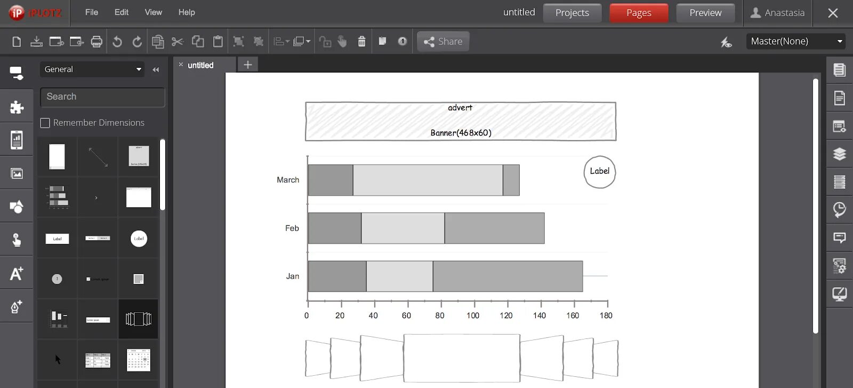Select the calendar component thumbnail

pyautogui.click(x=139, y=360)
